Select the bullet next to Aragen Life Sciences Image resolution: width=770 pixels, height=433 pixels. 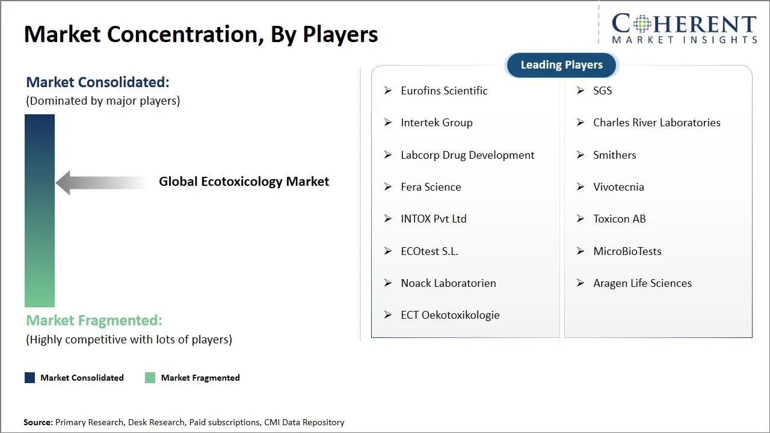click(x=580, y=283)
